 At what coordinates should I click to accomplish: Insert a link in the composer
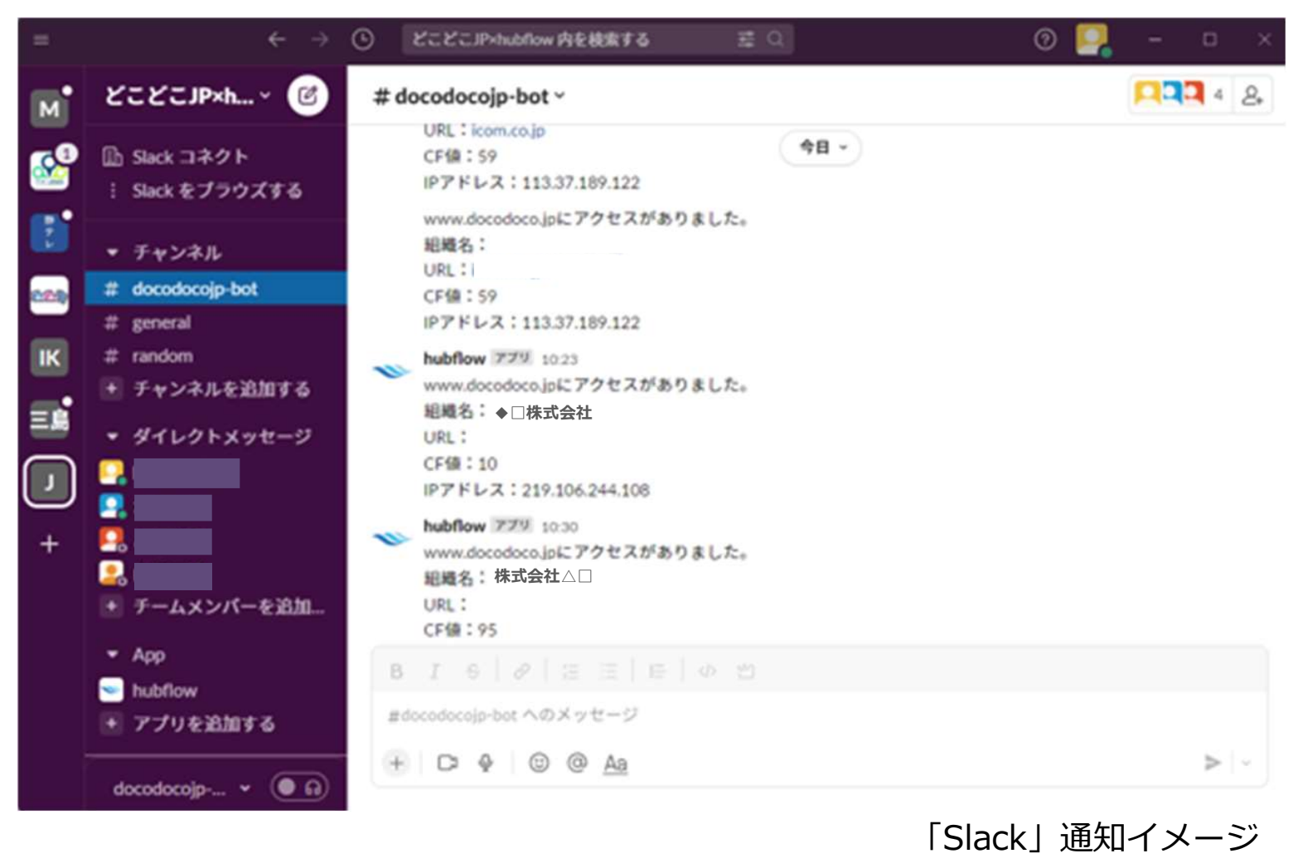[521, 672]
